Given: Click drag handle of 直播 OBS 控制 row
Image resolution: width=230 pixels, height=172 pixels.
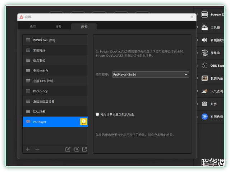Looking at the screenshot, I should coord(28,81).
